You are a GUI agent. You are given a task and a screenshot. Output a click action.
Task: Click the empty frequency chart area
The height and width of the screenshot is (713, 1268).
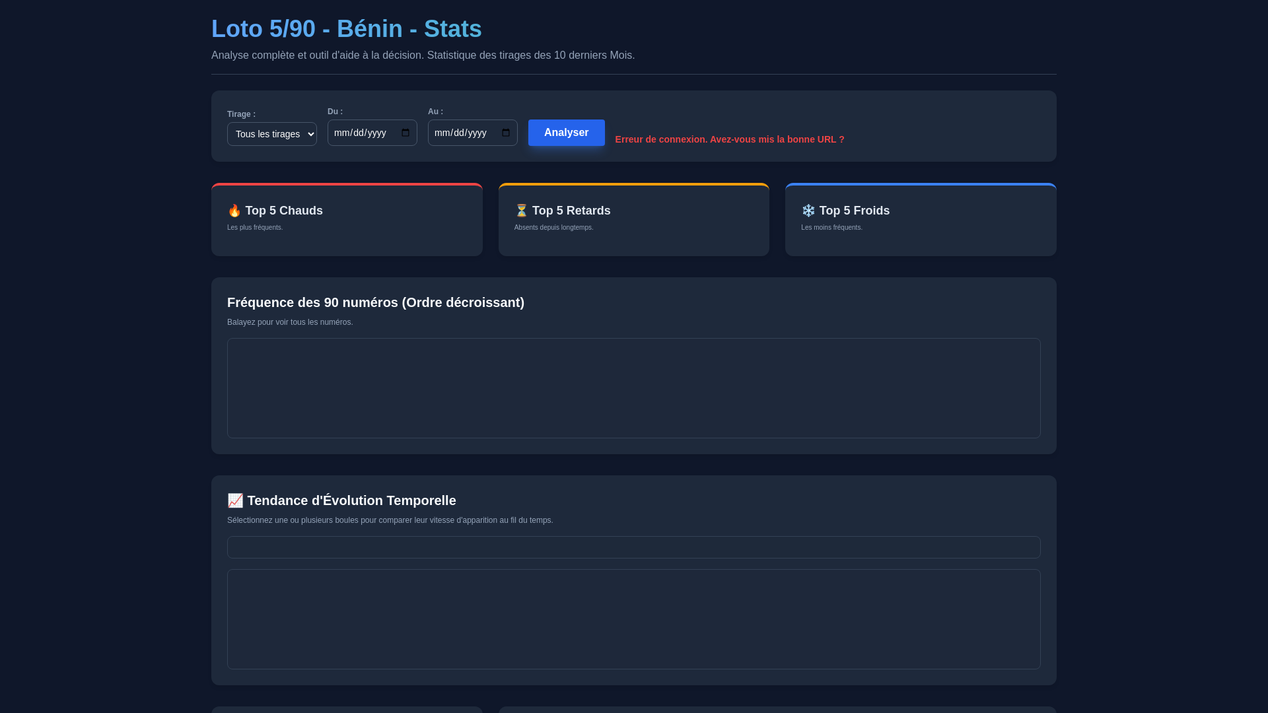[x=634, y=388]
